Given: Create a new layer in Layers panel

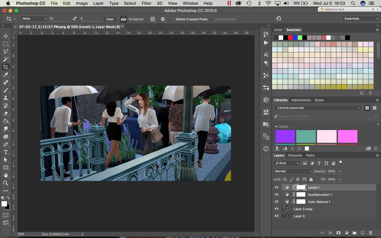Looking at the screenshot, I should tap(363, 233).
